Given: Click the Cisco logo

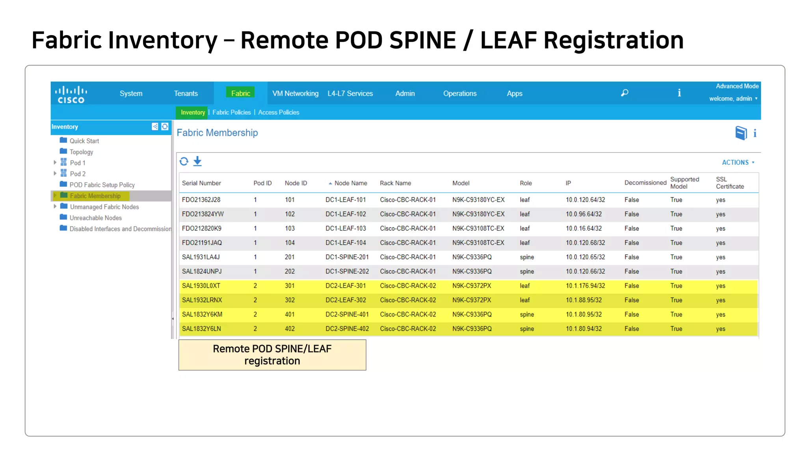Looking at the screenshot, I should pos(71,95).
